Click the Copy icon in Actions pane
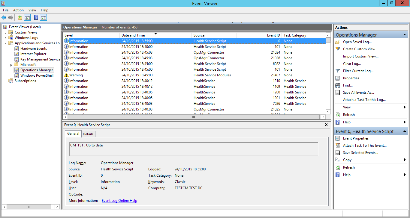 coord(338,160)
